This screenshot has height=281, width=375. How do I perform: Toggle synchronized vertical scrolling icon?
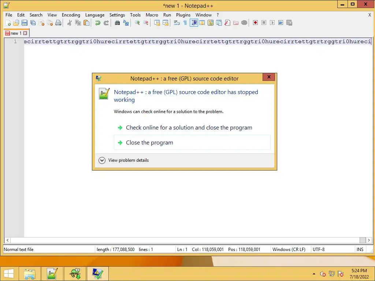pos(157,23)
